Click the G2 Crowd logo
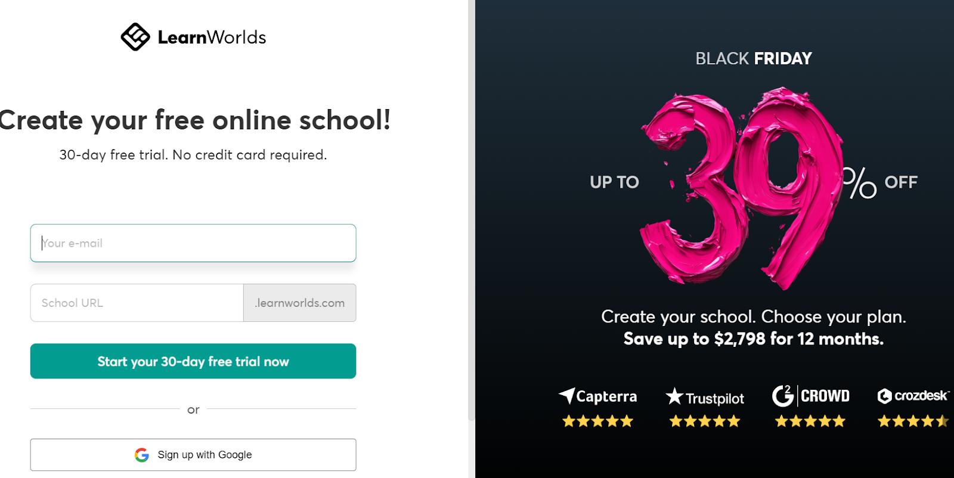 click(x=811, y=396)
